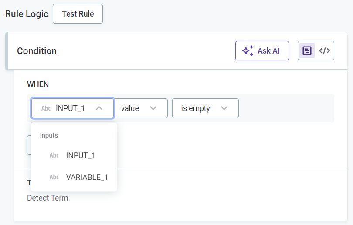Viewport: 353px width, 225px height.
Task: Choose VARIABLE_1 from the Inputs list
Action: pyautogui.click(x=87, y=177)
